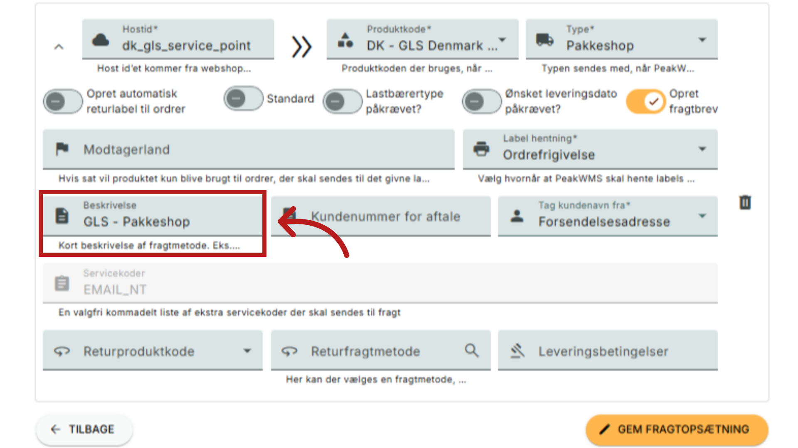The image size is (798, 448).
Task: Click the shapes icon beside Produktkode
Action: (x=345, y=40)
